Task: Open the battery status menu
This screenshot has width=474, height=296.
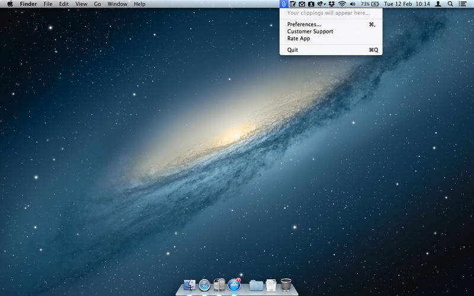Action: 375,4
